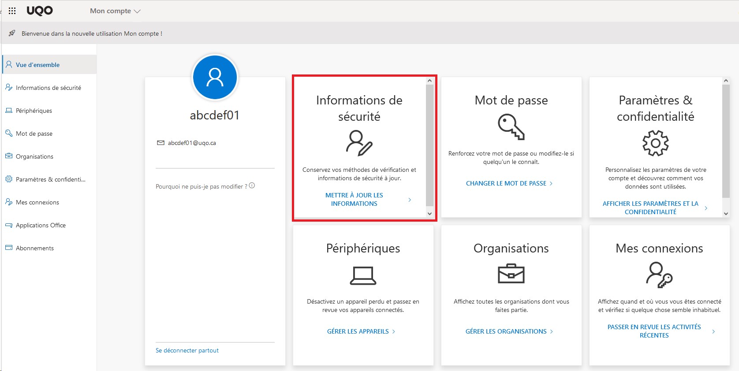Click Mes connexions card person-key icon
The height and width of the screenshot is (371, 739).
tap(659, 275)
